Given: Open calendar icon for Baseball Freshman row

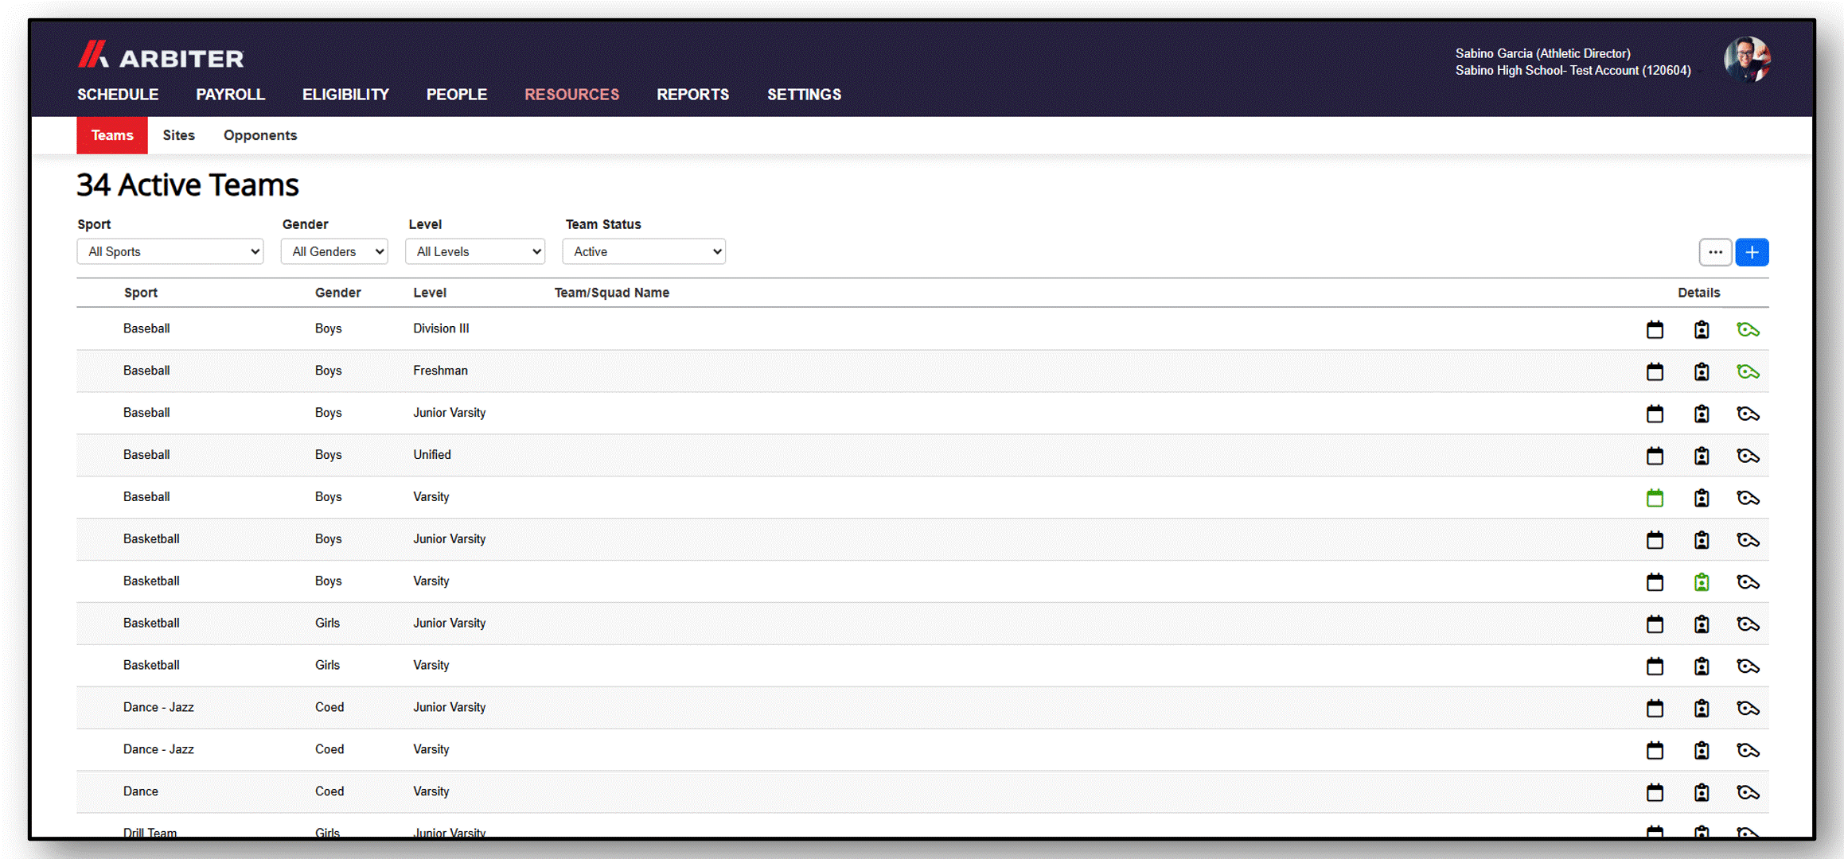Looking at the screenshot, I should click(1655, 371).
